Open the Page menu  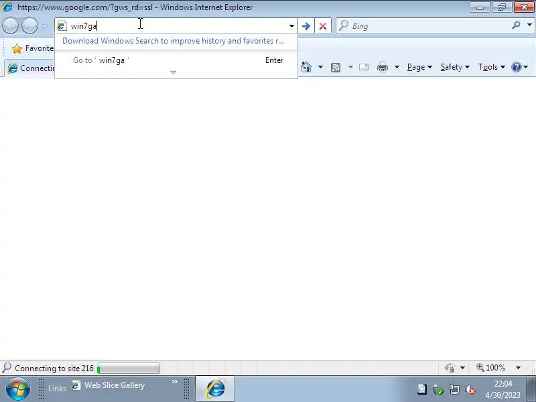419,67
